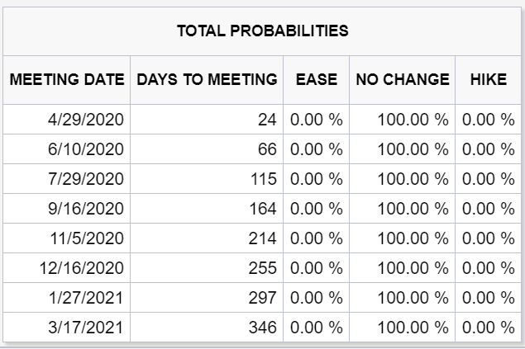Click the 346 days to meeting cell
Screen dimensions: 525x349
(207, 328)
